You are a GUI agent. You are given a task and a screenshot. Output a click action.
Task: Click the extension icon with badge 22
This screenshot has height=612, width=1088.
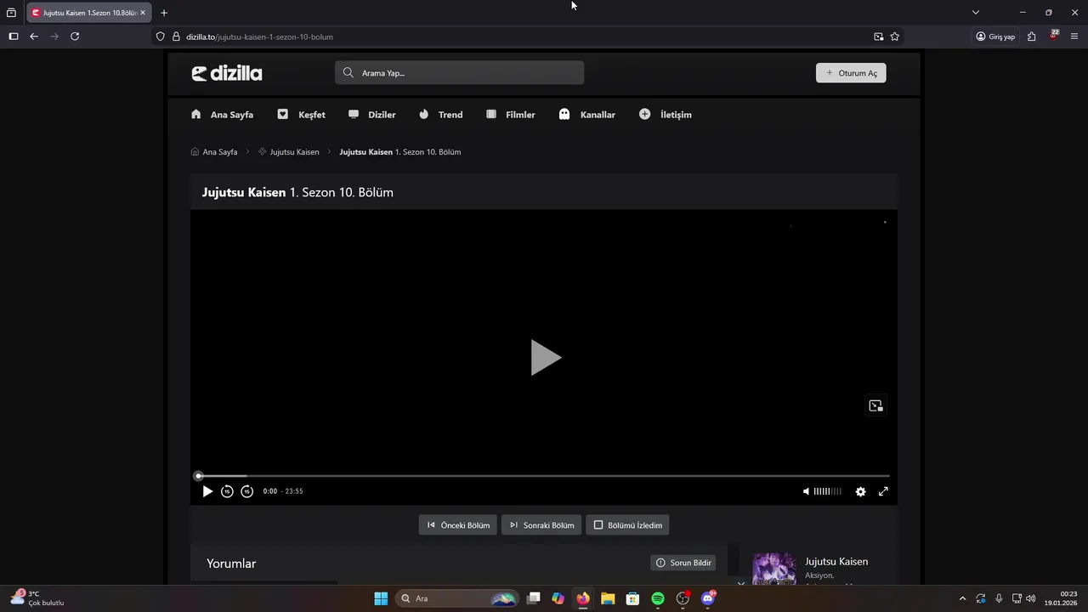pos(1054,36)
